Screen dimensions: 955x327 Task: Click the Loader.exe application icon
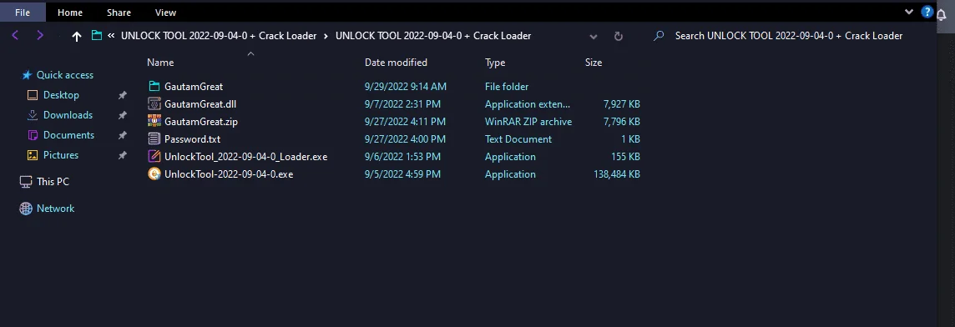154,156
